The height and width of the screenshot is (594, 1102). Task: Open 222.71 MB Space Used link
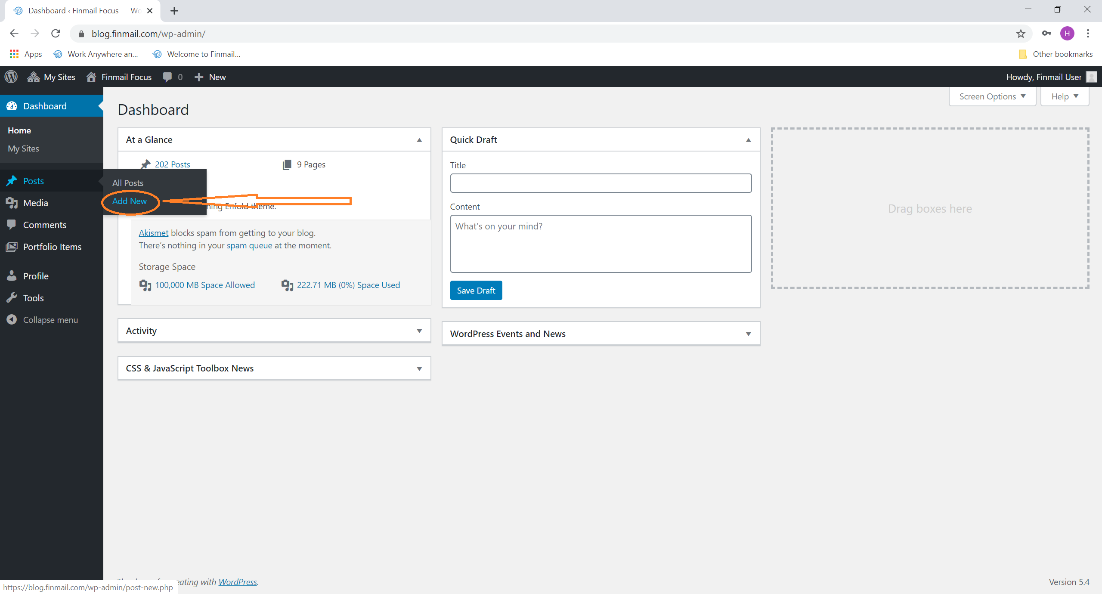point(348,285)
